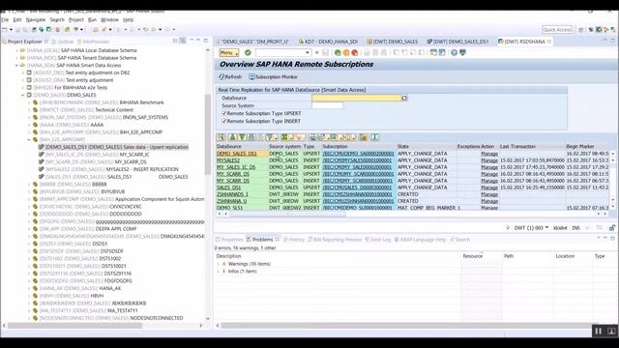Viewport: 619px width, 348px height.
Task: Switch to the KD7 - DEMO_HANA_SDI editor tab
Action: pos(328,42)
